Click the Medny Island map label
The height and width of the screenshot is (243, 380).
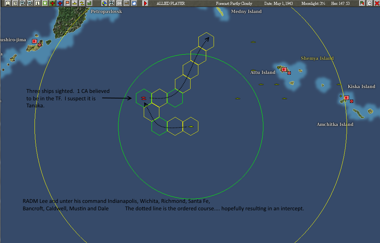click(246, 12)
